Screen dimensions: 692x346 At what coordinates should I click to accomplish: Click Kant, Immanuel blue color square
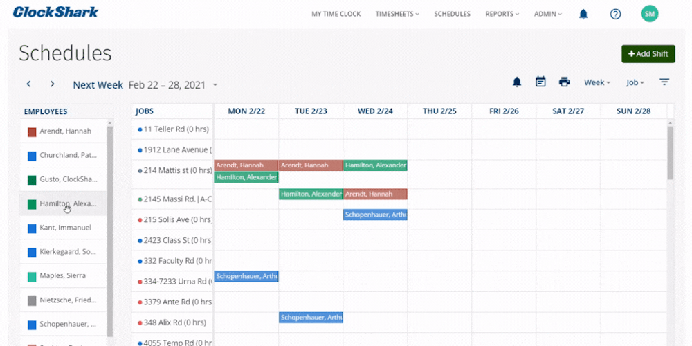[x=32, y=228]
